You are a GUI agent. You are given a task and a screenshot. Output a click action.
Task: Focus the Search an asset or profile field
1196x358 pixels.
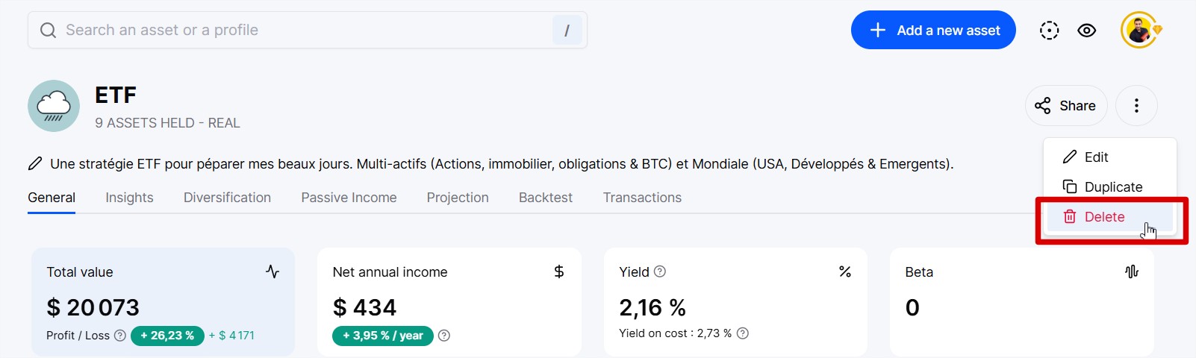(x=308, y=31)
